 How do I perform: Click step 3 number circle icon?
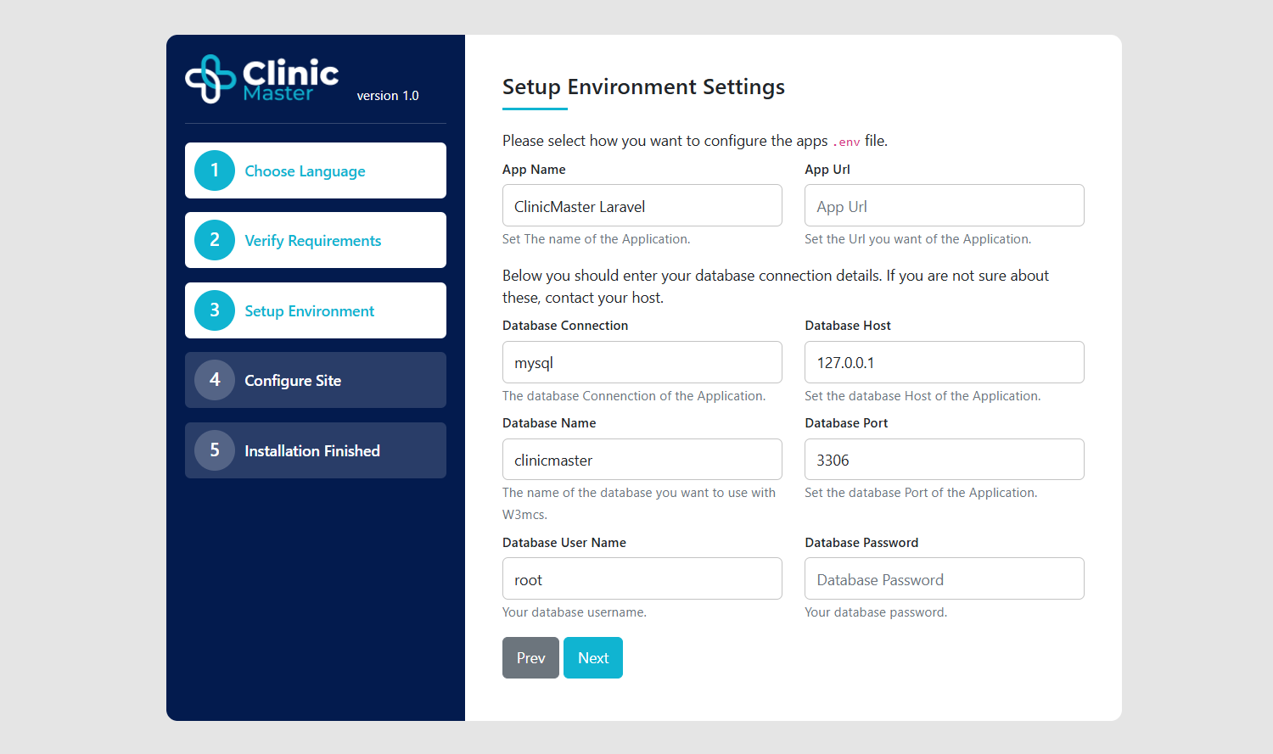pos(215,310)
